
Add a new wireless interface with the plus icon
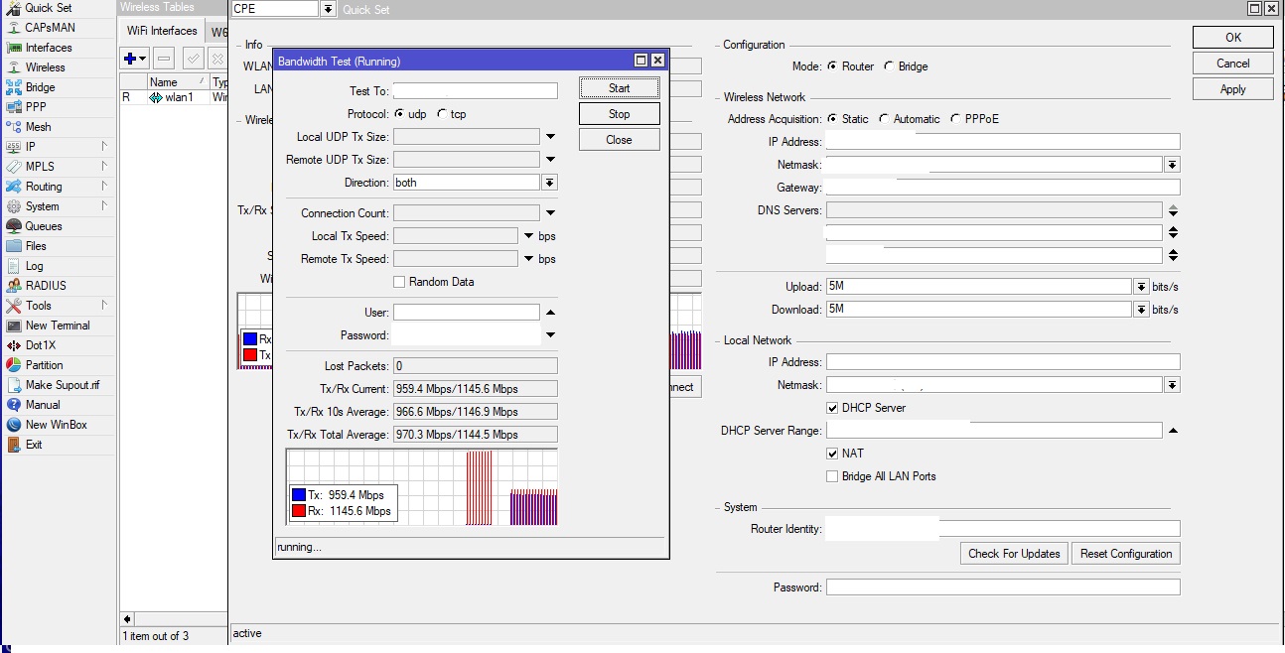pos(128,59)
